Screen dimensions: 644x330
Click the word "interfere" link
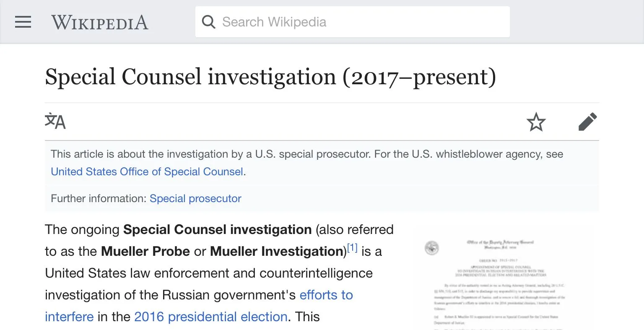[69, 317]
